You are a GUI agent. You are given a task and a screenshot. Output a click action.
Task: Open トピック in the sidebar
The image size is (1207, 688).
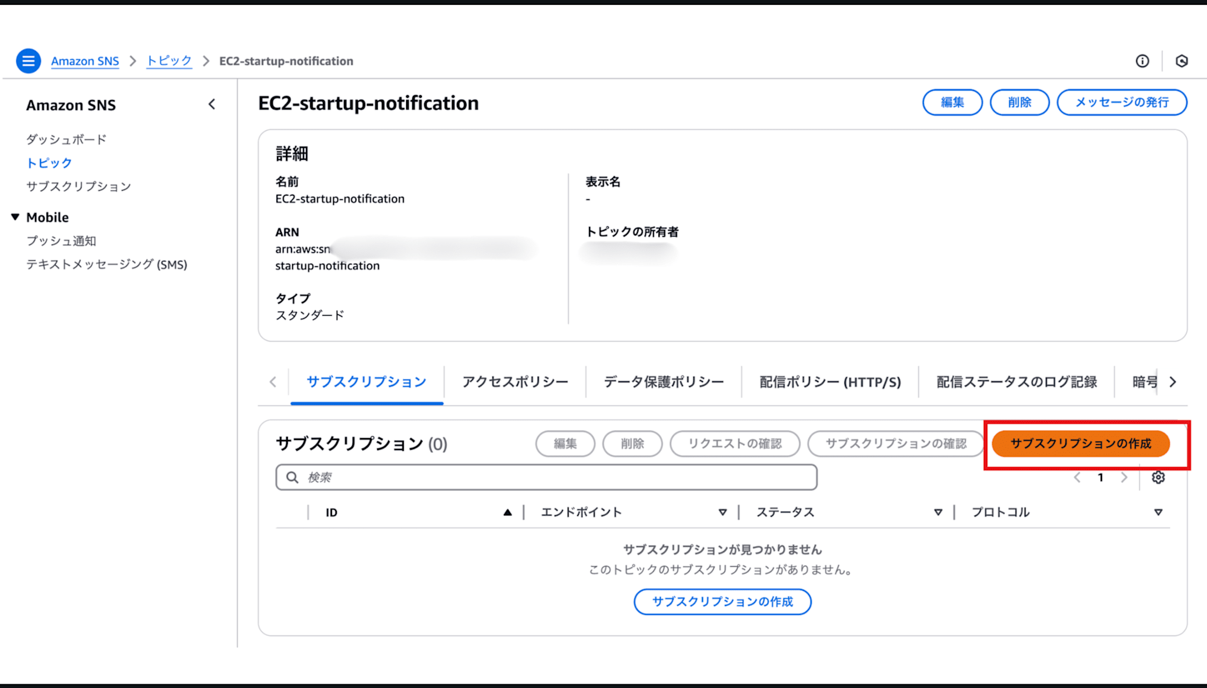point(49,163)
